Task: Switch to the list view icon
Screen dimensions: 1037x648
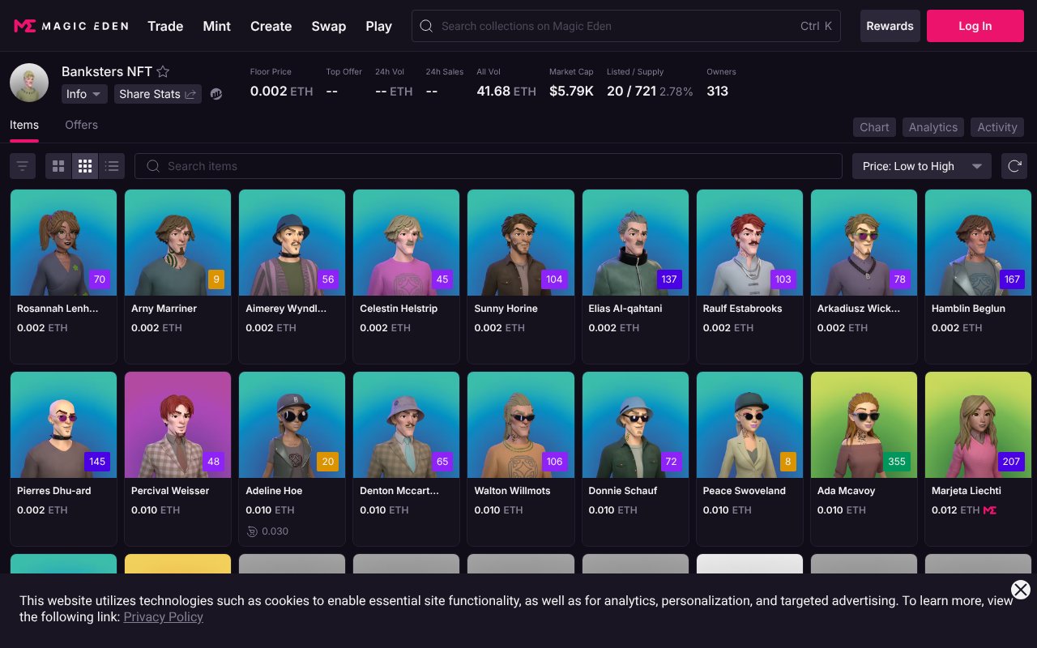Action: point(112,165)
